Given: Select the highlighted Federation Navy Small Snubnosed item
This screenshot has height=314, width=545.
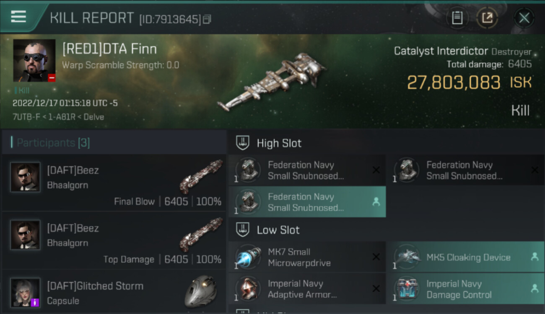Looking at the screenshot, I should (307, 202).
